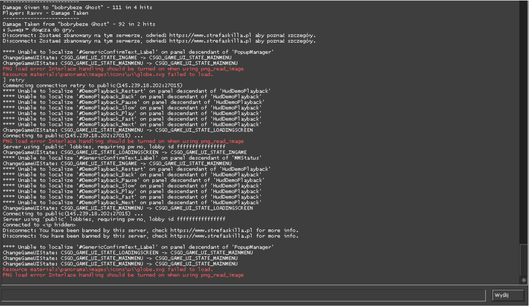Click the line ending with 'MMStatus'
This screenshot has height=306, width=529.
tap(132, 158)
